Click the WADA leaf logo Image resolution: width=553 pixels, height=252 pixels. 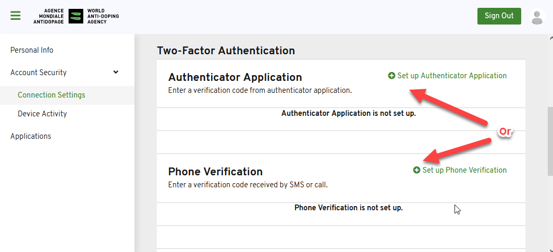pyautogui.click(x=76, y=16)
